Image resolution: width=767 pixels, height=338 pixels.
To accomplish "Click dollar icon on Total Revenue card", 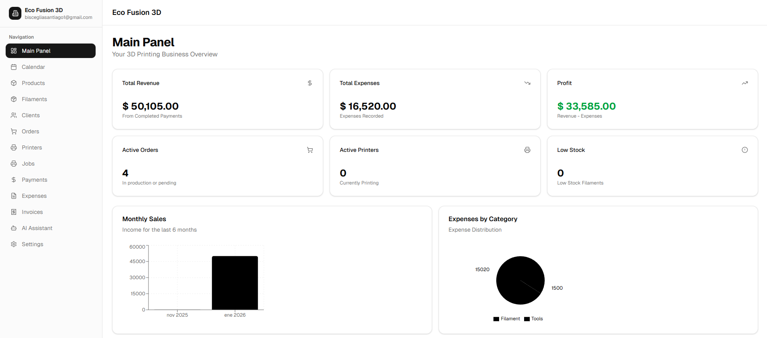I will coord(310,83).
